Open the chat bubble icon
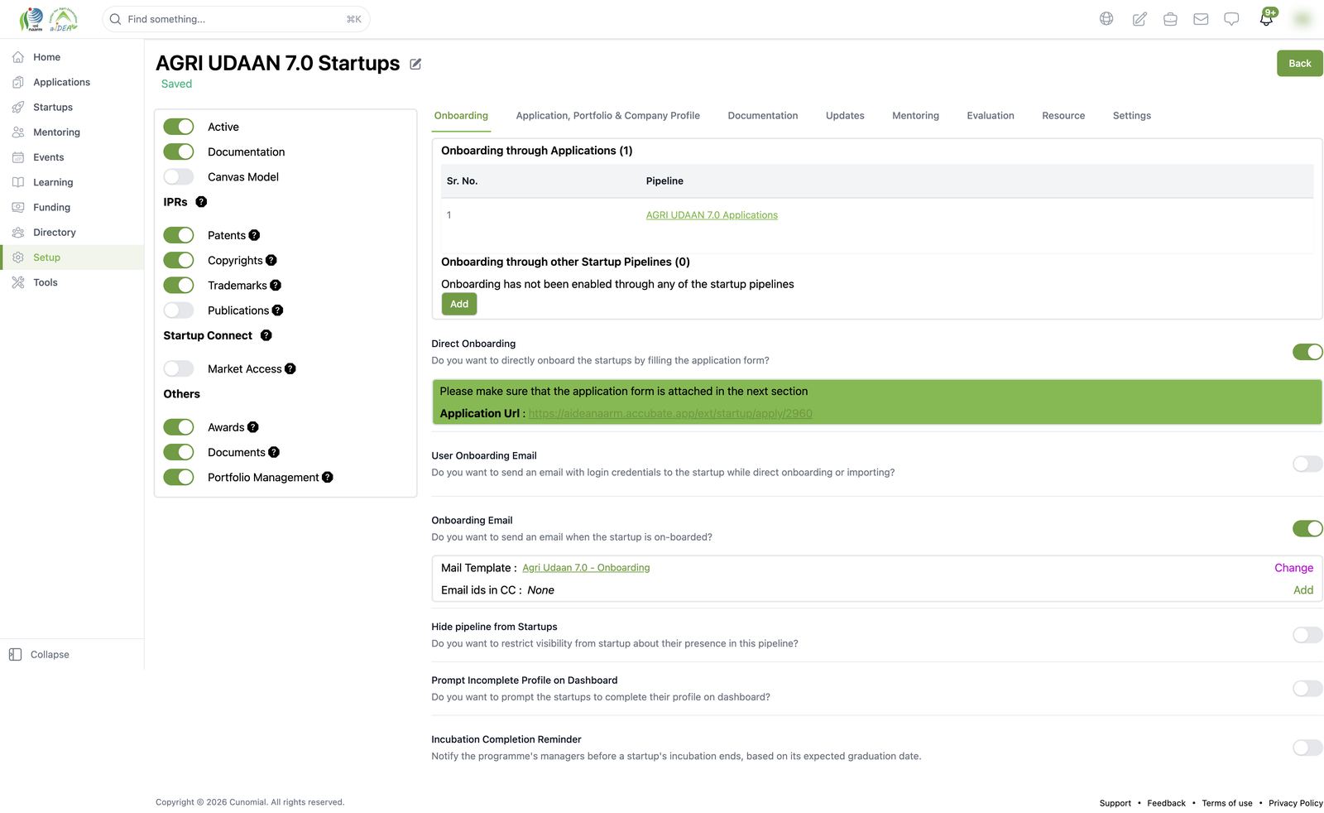This screenshot has width=1324, height=813. click(1231, 19)
